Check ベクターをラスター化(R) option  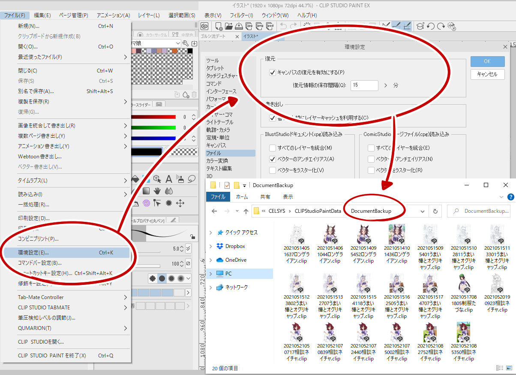[x=371, y=170]
